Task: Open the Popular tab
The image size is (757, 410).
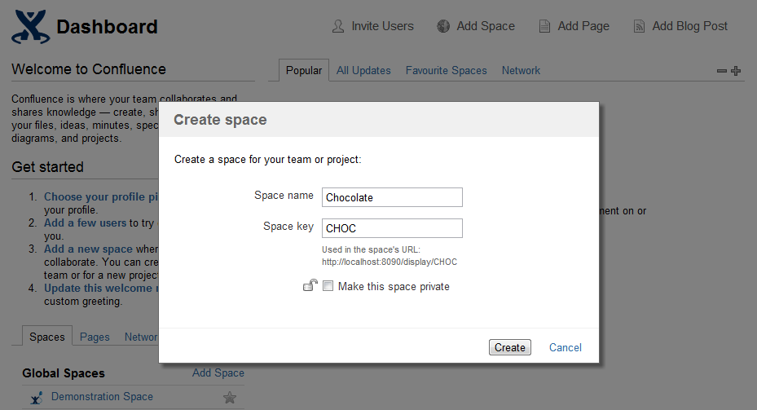Action: 304,70
